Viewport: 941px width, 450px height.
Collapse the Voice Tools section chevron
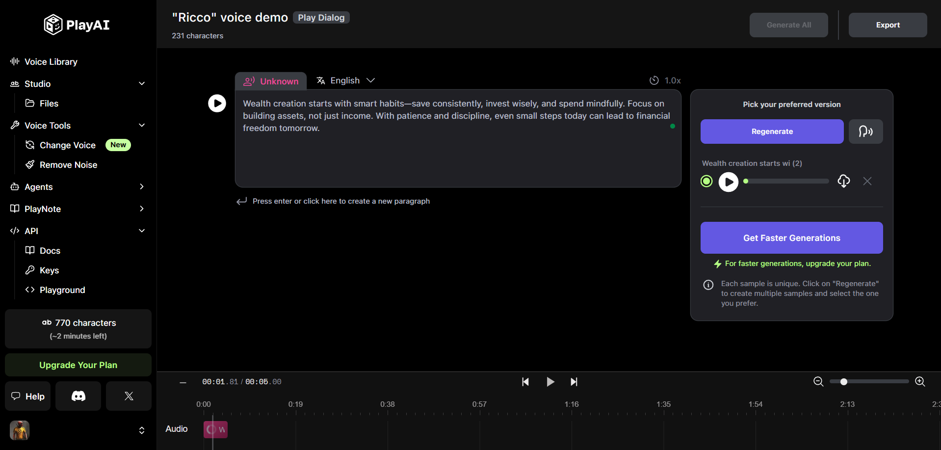tap(142, 125)
